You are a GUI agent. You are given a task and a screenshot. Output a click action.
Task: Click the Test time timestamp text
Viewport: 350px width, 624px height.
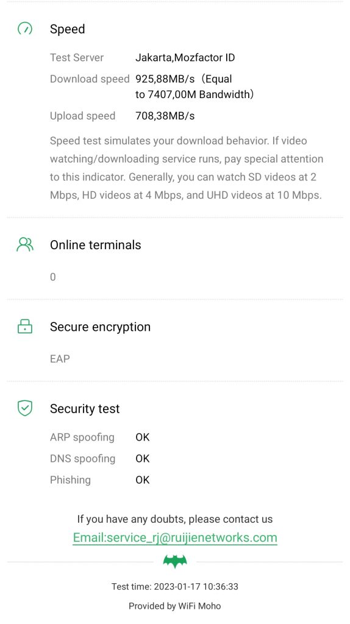[x=175, y=587]
